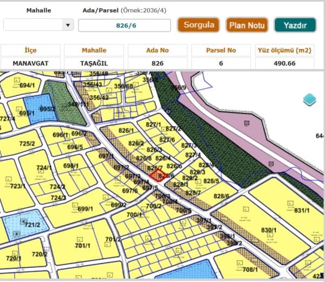Click the Ada No column header
Viewport: 325px width, 282px height.
click(x=157, y=50)
